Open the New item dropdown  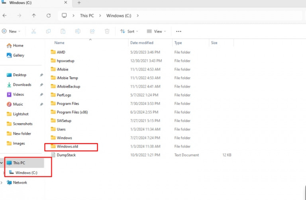(11, 31)
